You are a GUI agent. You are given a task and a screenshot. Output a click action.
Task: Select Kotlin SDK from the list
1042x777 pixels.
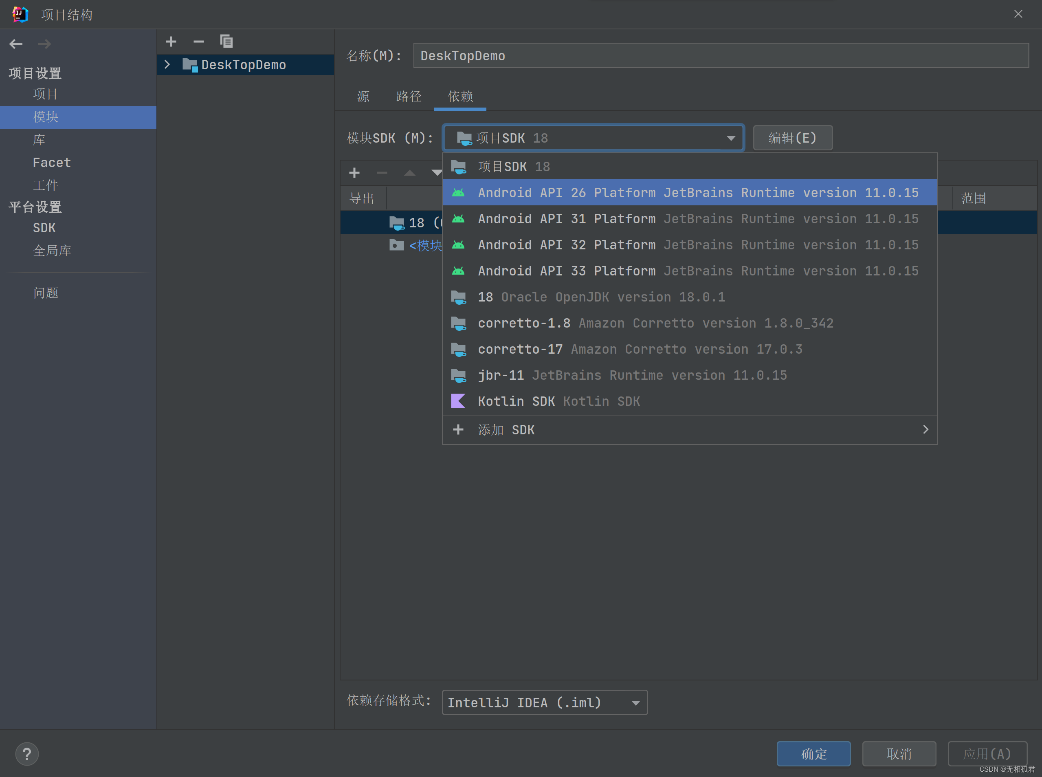[x=690, y=401]
